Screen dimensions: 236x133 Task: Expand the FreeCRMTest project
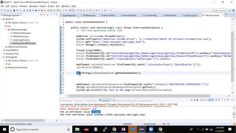(2, 50)
